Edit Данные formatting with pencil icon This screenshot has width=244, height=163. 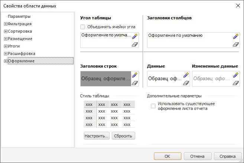(x=186, y=75)
